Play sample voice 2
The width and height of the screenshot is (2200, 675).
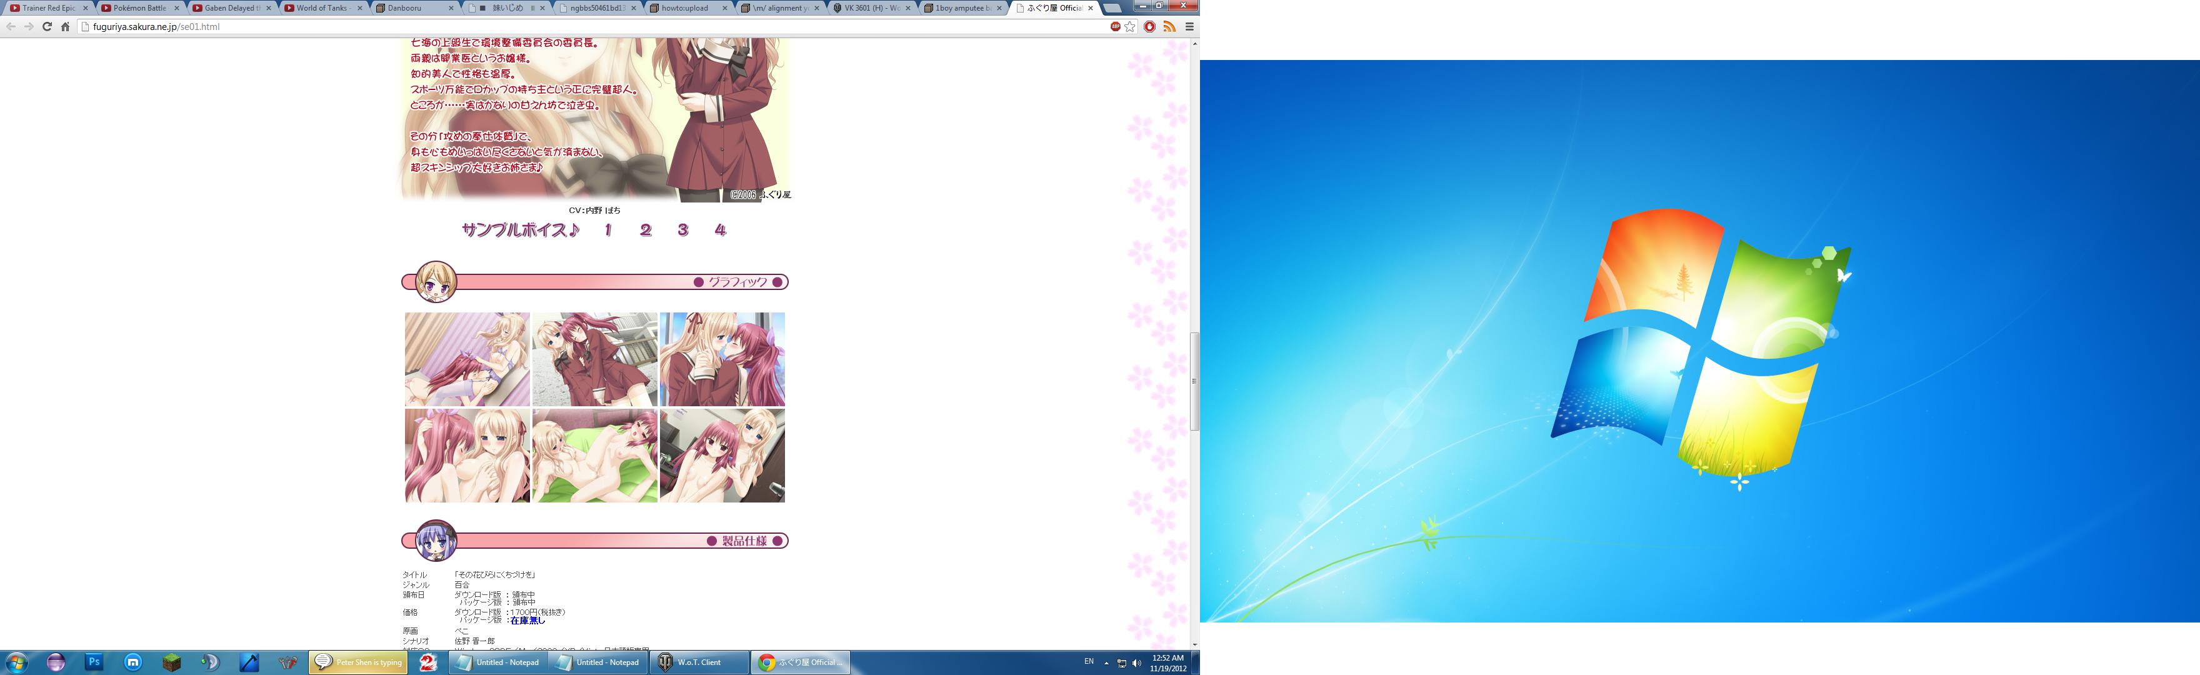646,230
